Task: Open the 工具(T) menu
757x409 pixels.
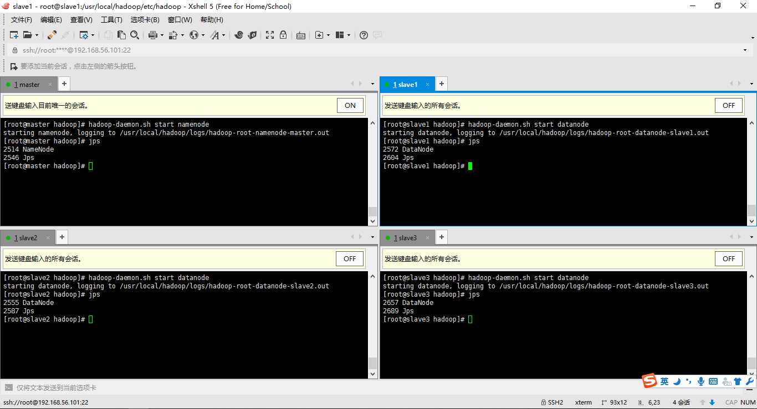Action: tap(111, 20)
